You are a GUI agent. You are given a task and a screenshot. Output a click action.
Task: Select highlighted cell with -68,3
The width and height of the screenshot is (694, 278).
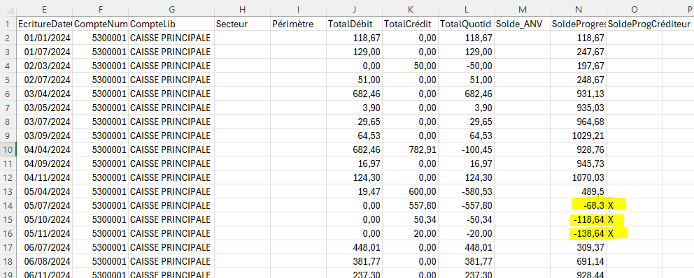coord(579,205)
